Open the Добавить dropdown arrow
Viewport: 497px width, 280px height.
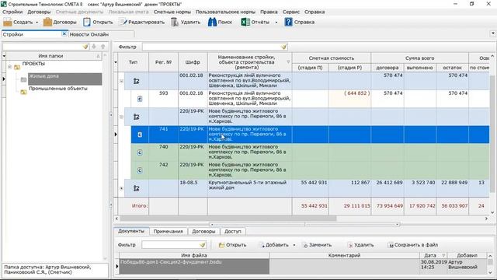click(294, 245)
